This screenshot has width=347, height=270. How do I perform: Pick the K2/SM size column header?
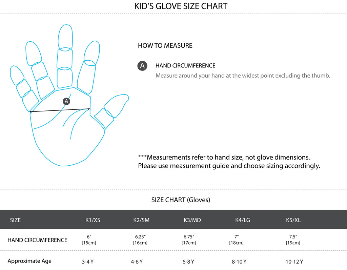click(141, 220)
